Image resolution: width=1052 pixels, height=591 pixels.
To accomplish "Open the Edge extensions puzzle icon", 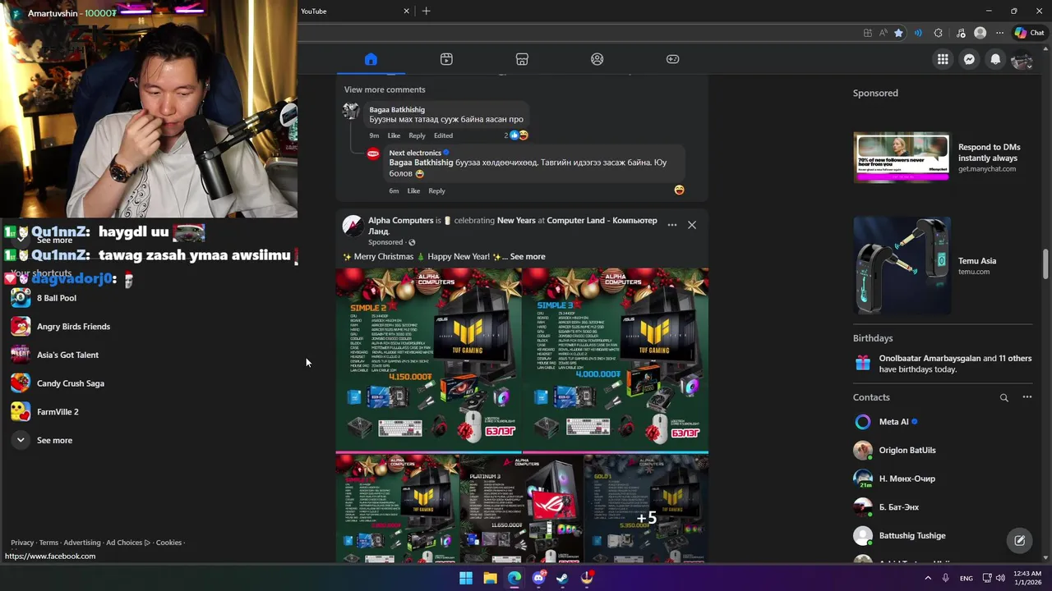I will (x=939, y=33).
